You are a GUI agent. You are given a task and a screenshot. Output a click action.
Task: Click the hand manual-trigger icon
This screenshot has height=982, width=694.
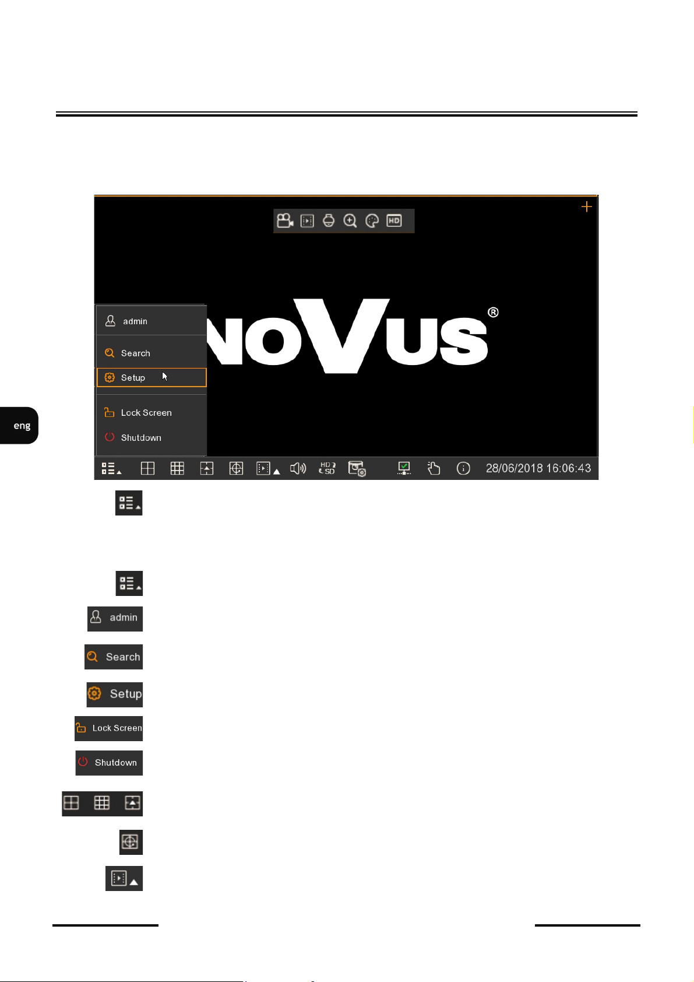click(434, 468)
